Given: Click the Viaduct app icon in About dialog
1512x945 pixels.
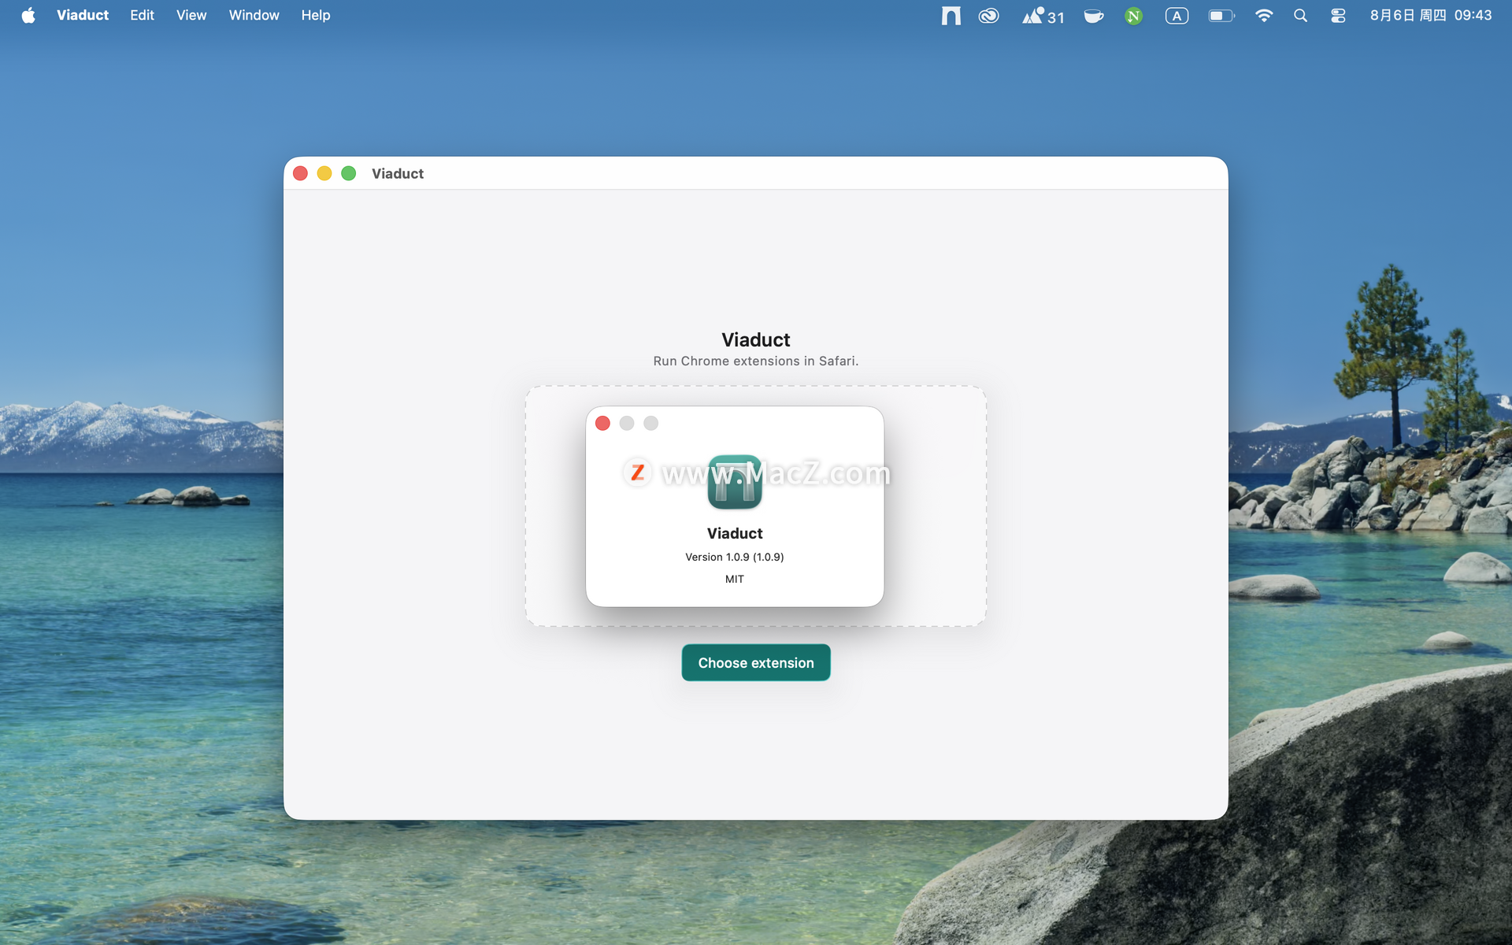Looking at the screenshot, I should [x=735, y=482].
